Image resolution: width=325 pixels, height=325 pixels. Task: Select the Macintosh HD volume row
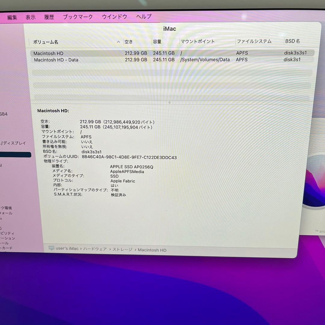(x=90, y=53)
